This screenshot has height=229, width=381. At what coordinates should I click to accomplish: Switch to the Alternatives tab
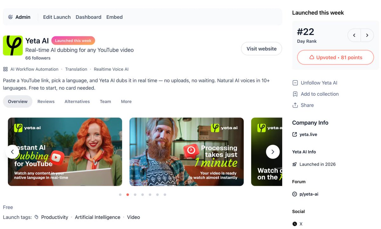click(77, 101)
